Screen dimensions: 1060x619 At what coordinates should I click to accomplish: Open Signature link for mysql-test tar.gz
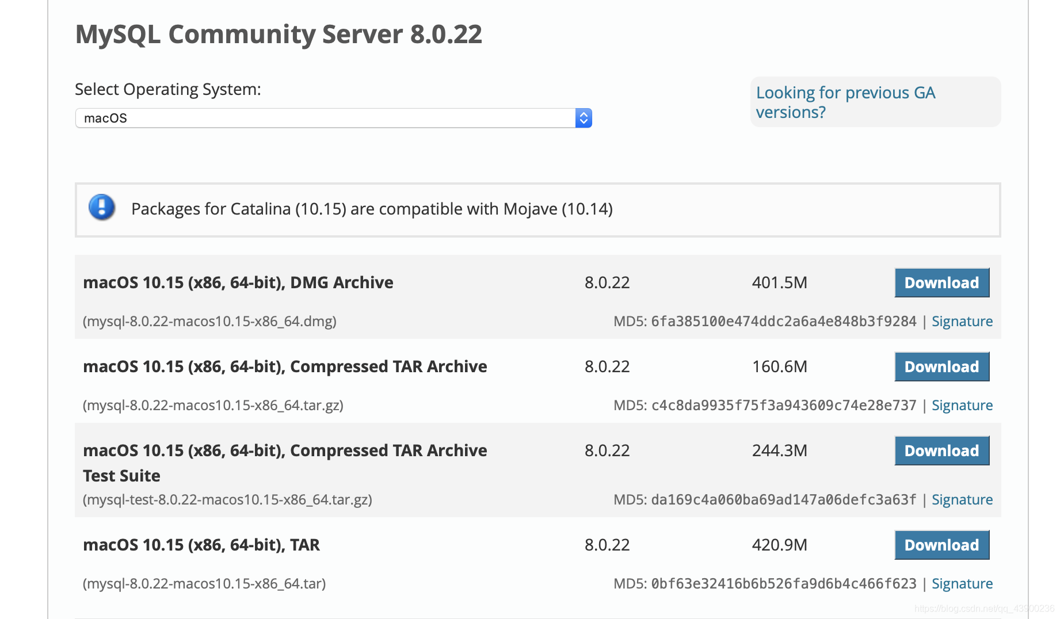[962, 499]
